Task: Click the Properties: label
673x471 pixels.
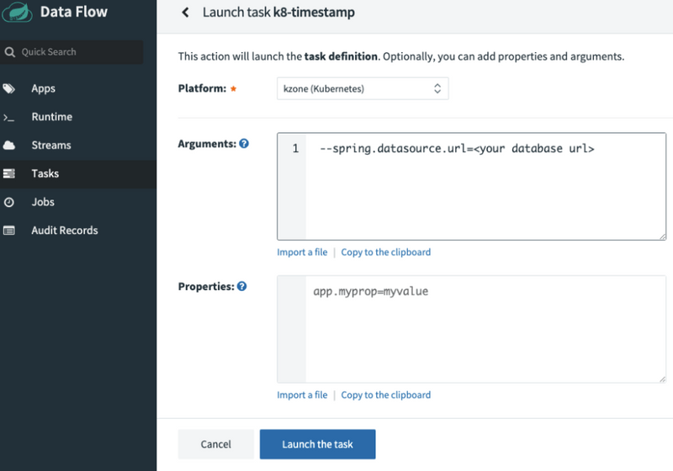Action: coord(206,287)
